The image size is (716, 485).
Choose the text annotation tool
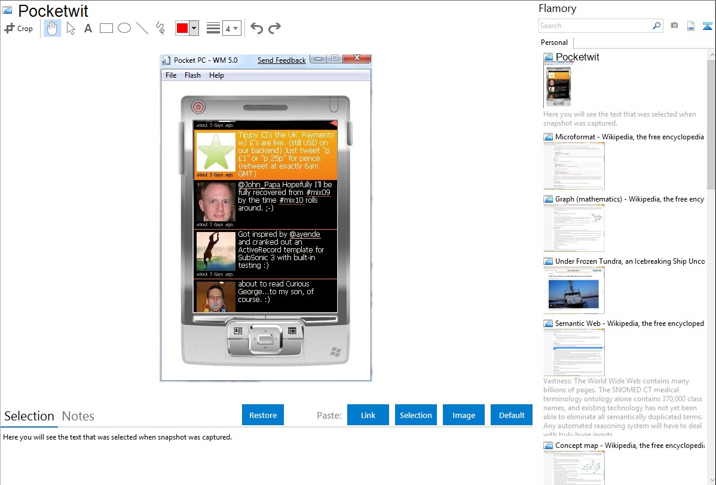tap(88, 28)
